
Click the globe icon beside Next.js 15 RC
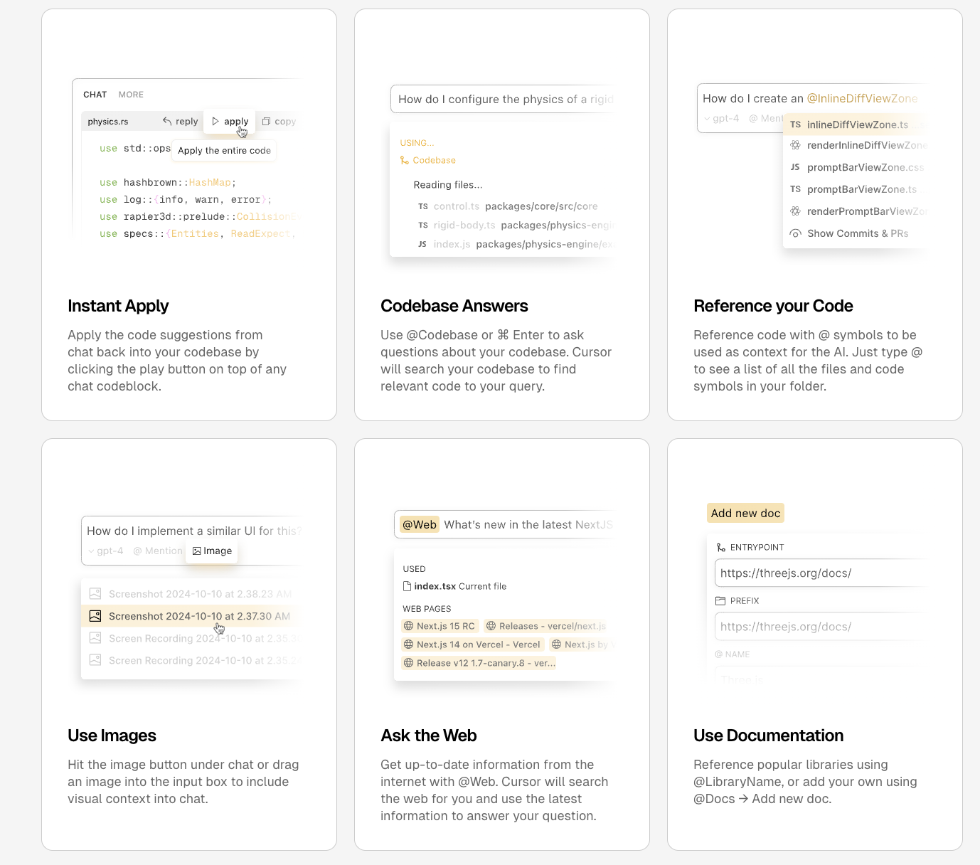(x=408, y=626)
